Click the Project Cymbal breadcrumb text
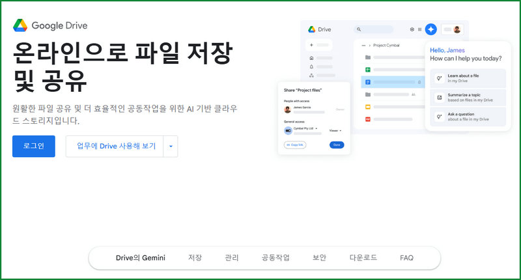This screenshot has width=521, height=280. tap(386, 45)
